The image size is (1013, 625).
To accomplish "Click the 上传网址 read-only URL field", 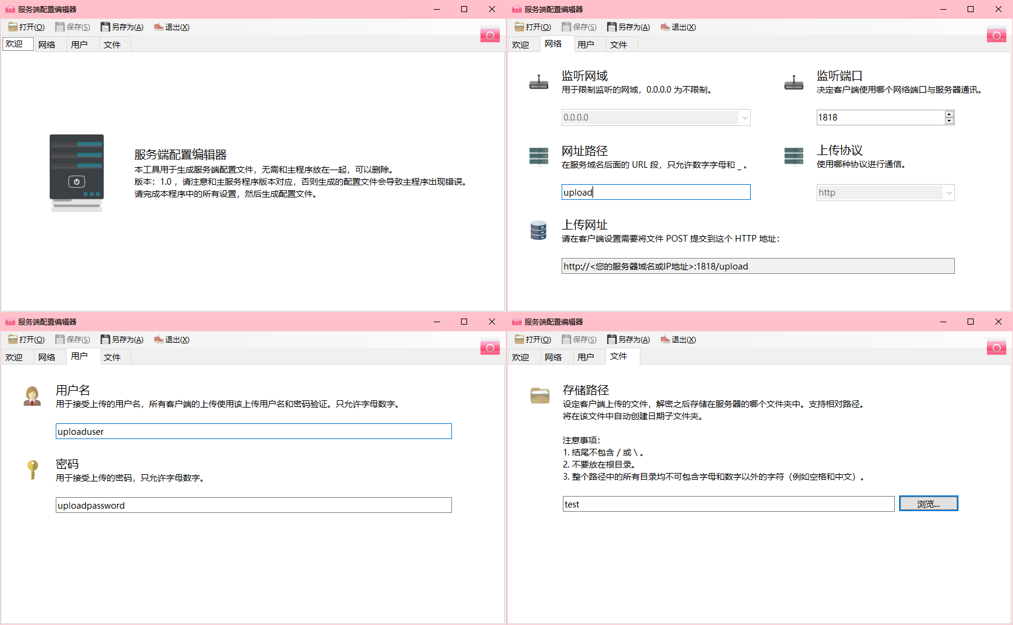I will (758, 266).
